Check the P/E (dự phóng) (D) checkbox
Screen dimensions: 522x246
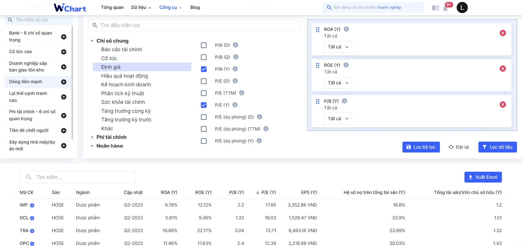click(x=204, y=117)
